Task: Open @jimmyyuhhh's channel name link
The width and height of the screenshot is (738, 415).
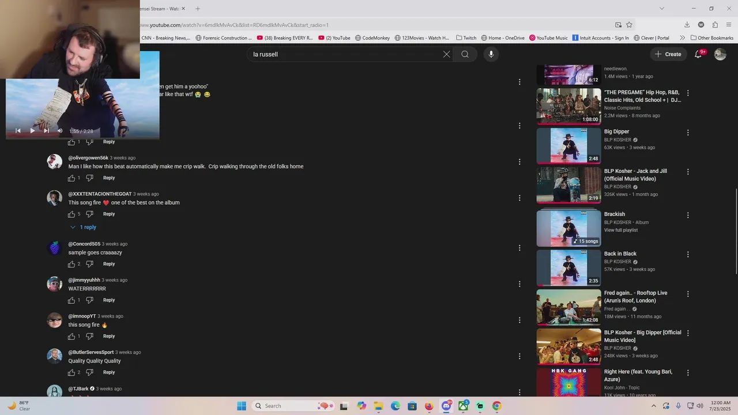Action: pos(84,280)
